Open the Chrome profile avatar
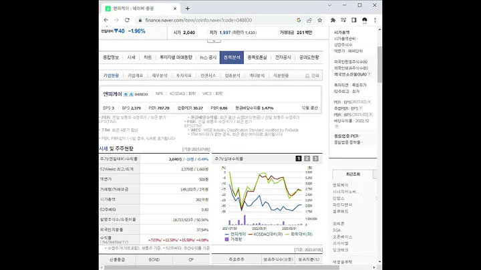 pyautogui.click(x=365, y=20)
